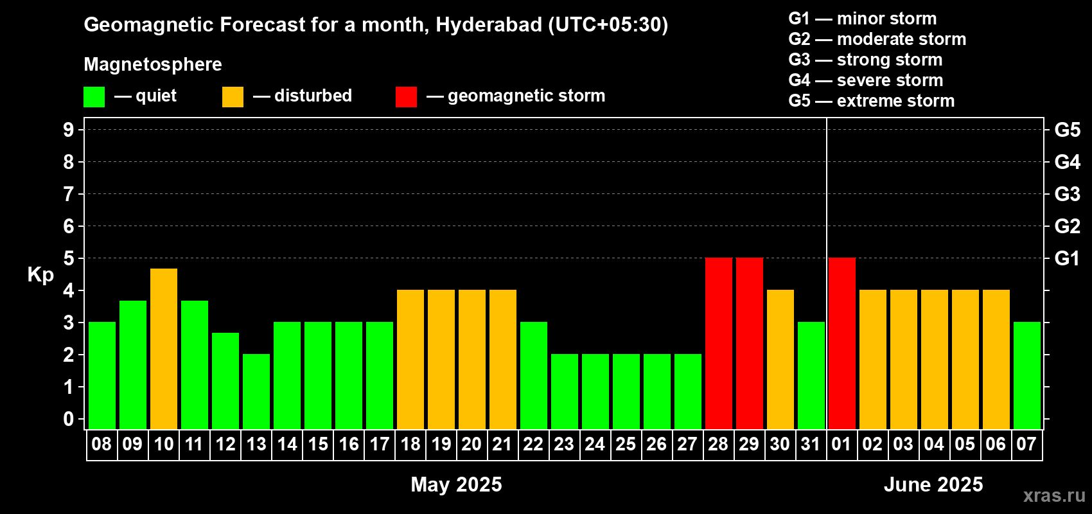Click the G5 right axis label
1092x514 pixels.
[1068, 130]
